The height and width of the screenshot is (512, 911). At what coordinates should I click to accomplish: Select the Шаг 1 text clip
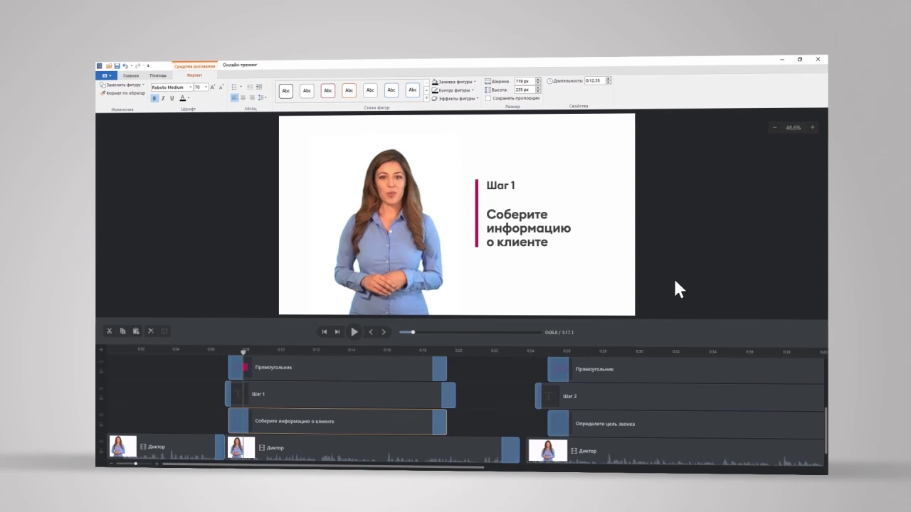coord(340,394)
